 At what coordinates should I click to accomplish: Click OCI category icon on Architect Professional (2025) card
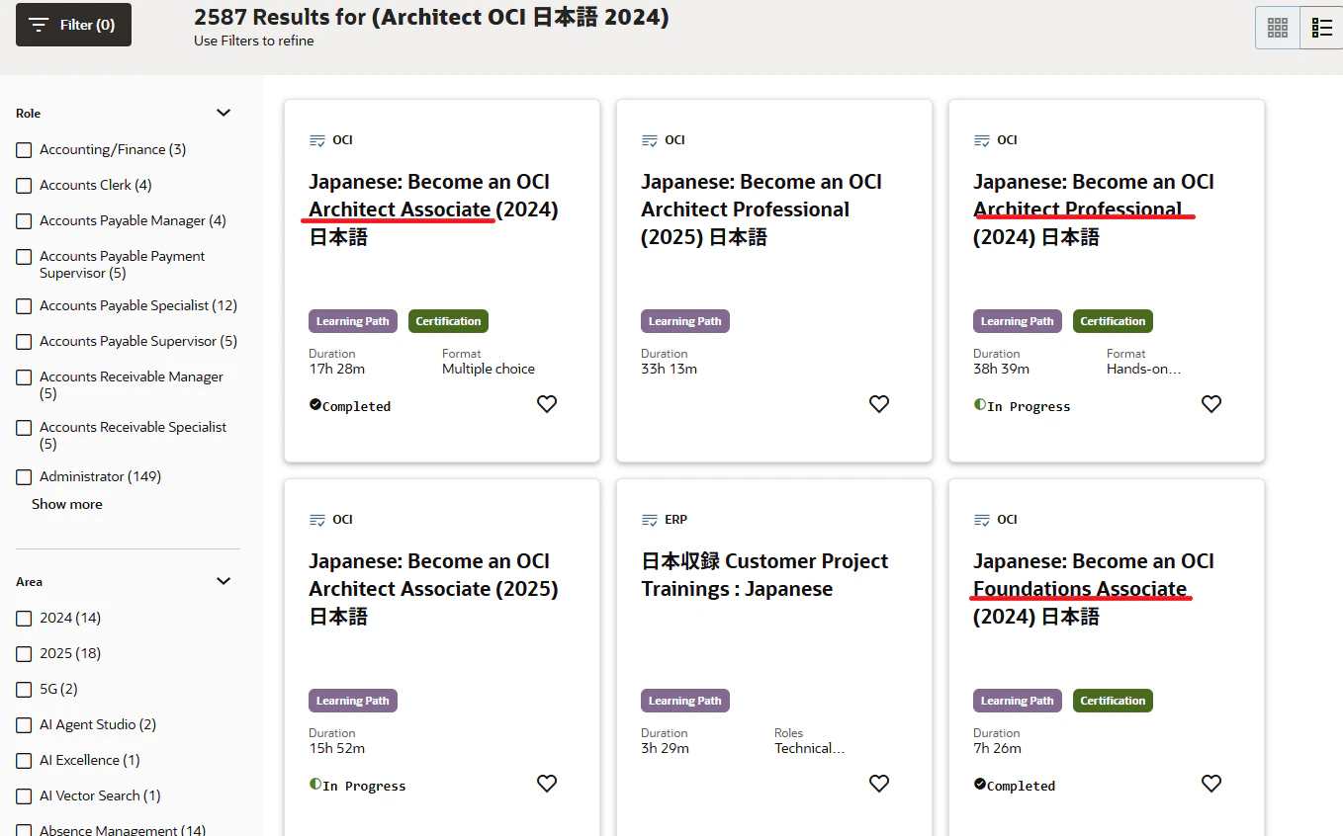pos(650,140)
